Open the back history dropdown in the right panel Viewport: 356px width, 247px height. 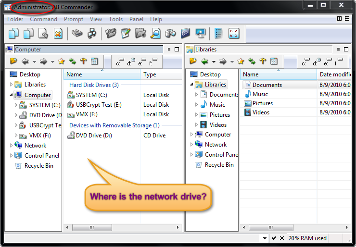pos(214,62)
